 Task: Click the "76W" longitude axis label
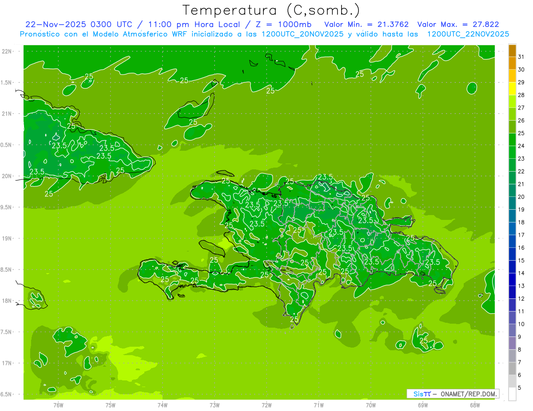[x=58, y=405]
